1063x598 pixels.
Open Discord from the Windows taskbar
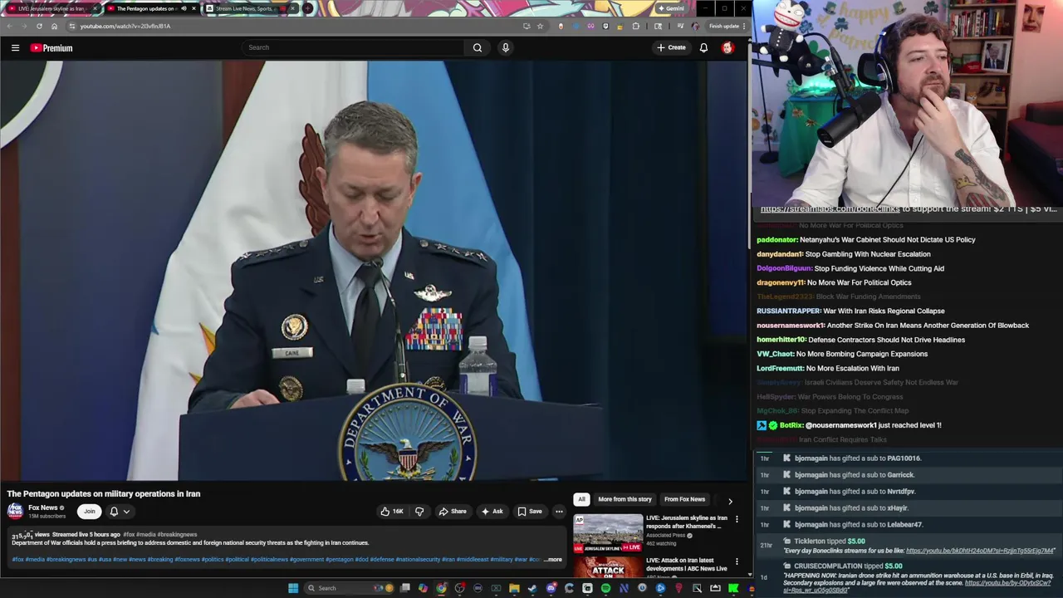click(551, 588)
